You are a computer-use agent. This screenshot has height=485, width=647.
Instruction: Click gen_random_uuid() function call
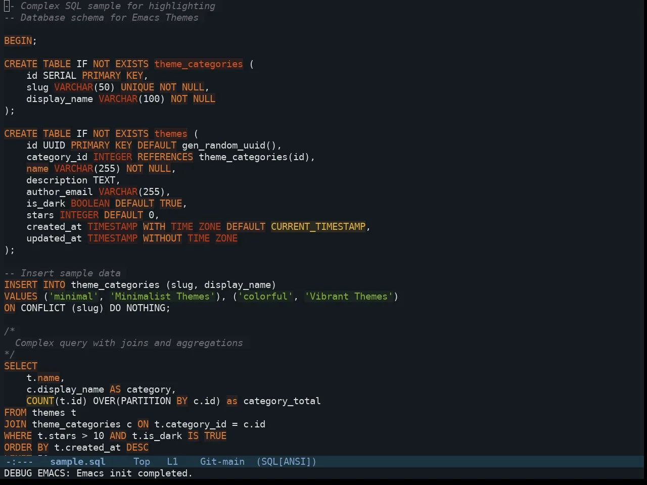[229, 145]
